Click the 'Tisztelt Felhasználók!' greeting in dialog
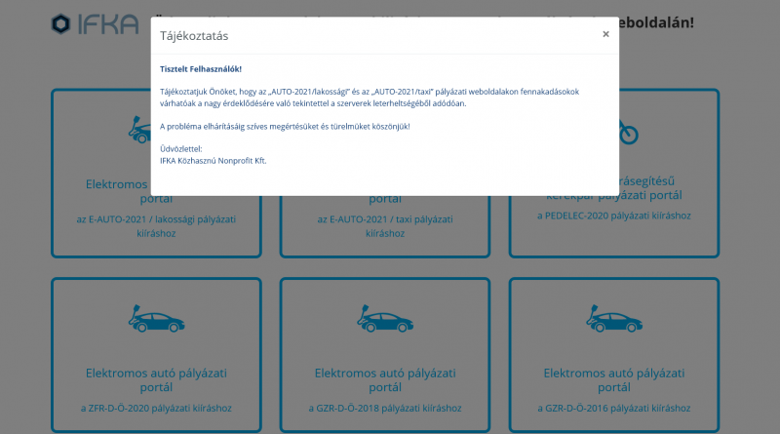The width and height of the screenshot is (780, 434). click(201, 69)
